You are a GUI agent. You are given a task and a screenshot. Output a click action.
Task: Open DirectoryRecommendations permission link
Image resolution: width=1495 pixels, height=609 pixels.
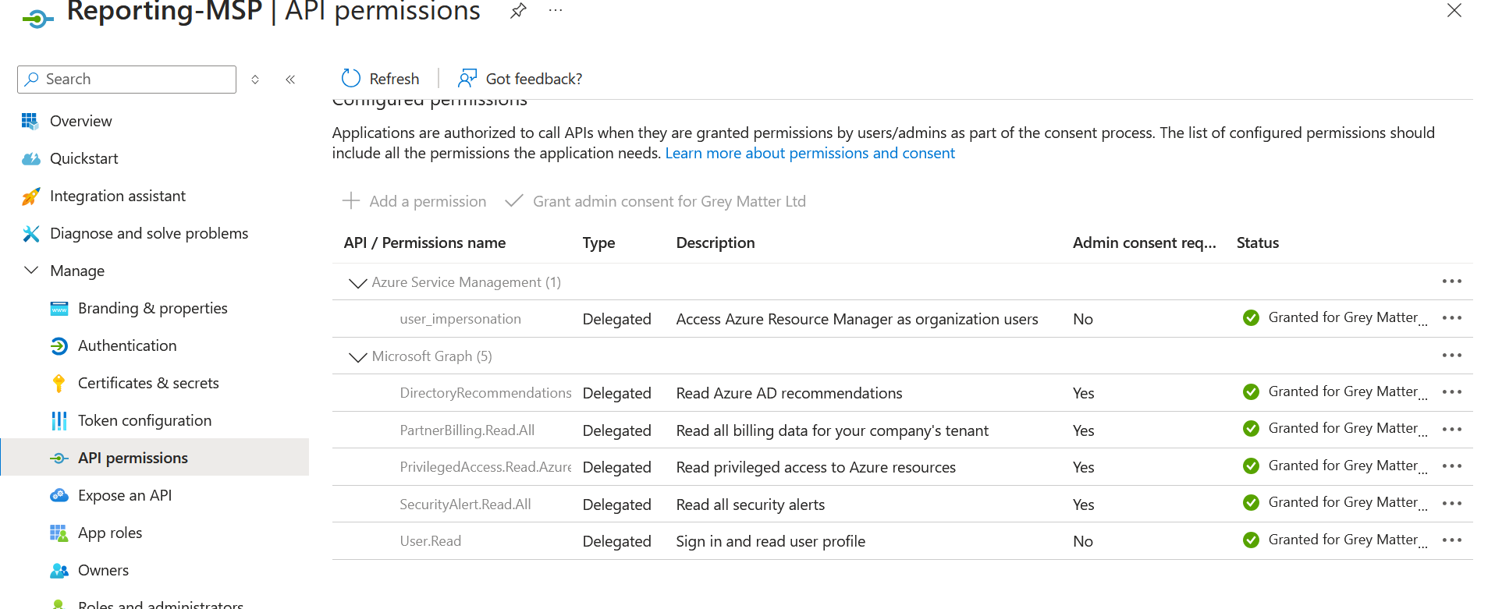click(x=485, y=393)
